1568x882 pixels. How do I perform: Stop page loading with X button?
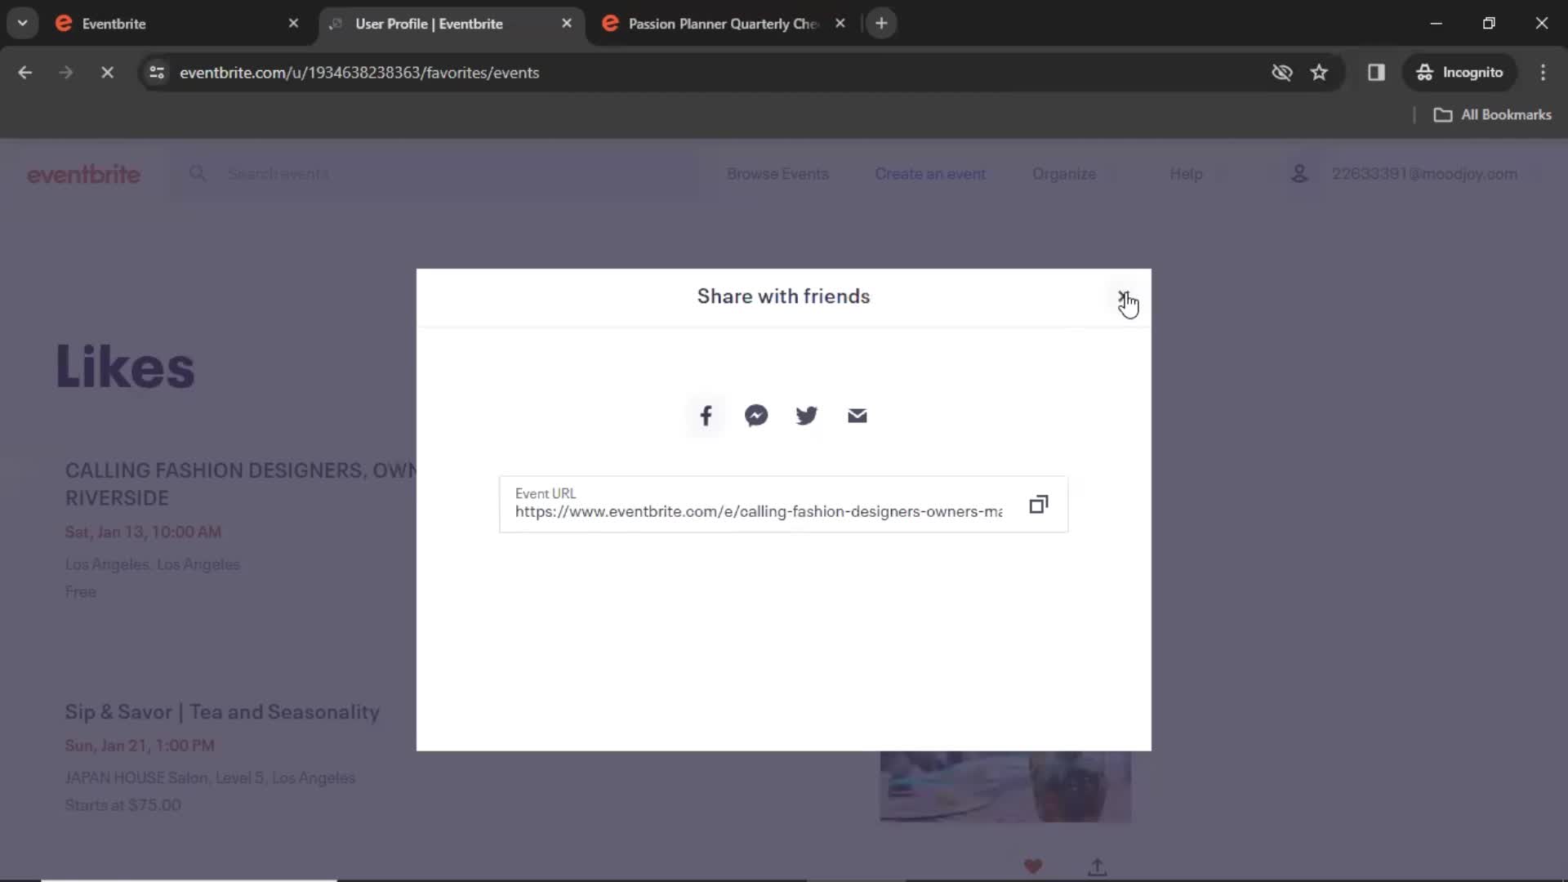tap(107, 73)
